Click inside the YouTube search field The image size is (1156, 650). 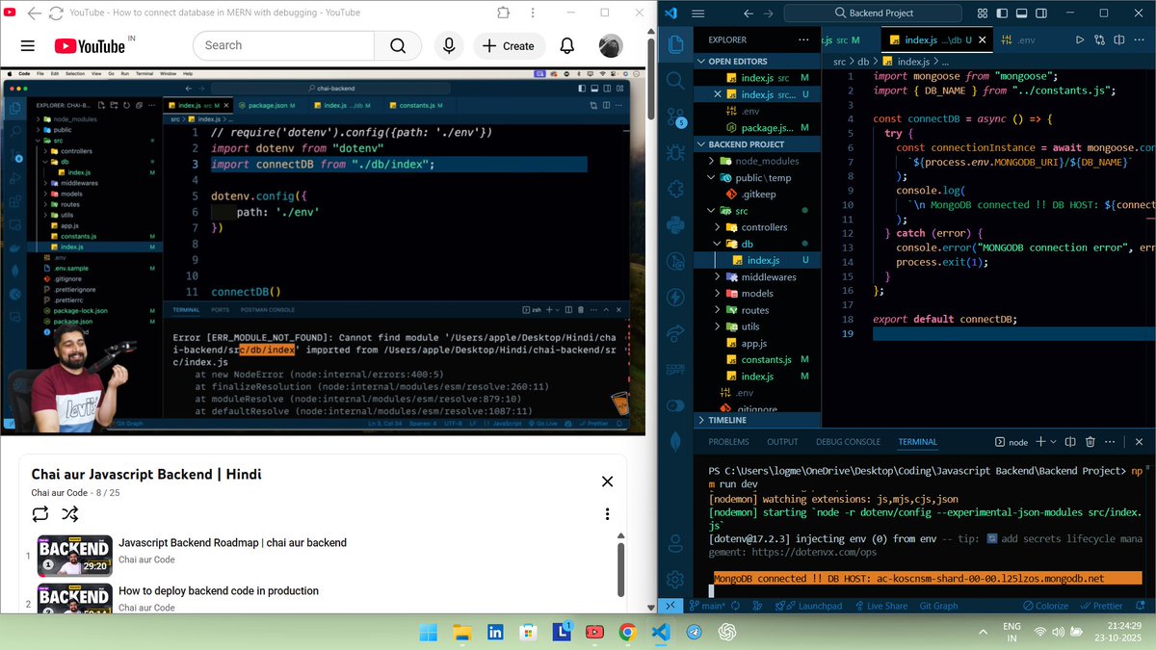(283, 46)
